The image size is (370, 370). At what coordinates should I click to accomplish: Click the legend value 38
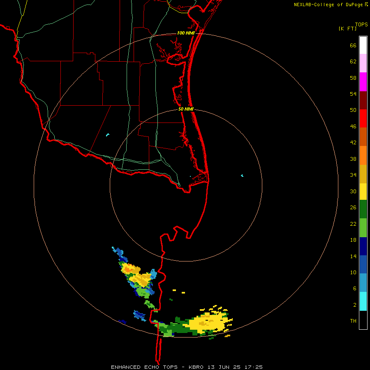(x=353, y=159)
